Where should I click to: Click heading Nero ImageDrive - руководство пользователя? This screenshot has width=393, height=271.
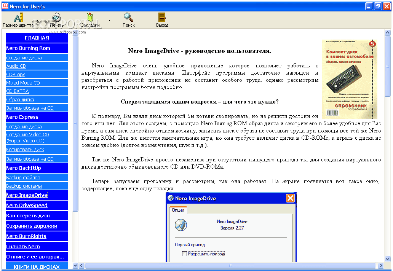[x=200, y=51]
